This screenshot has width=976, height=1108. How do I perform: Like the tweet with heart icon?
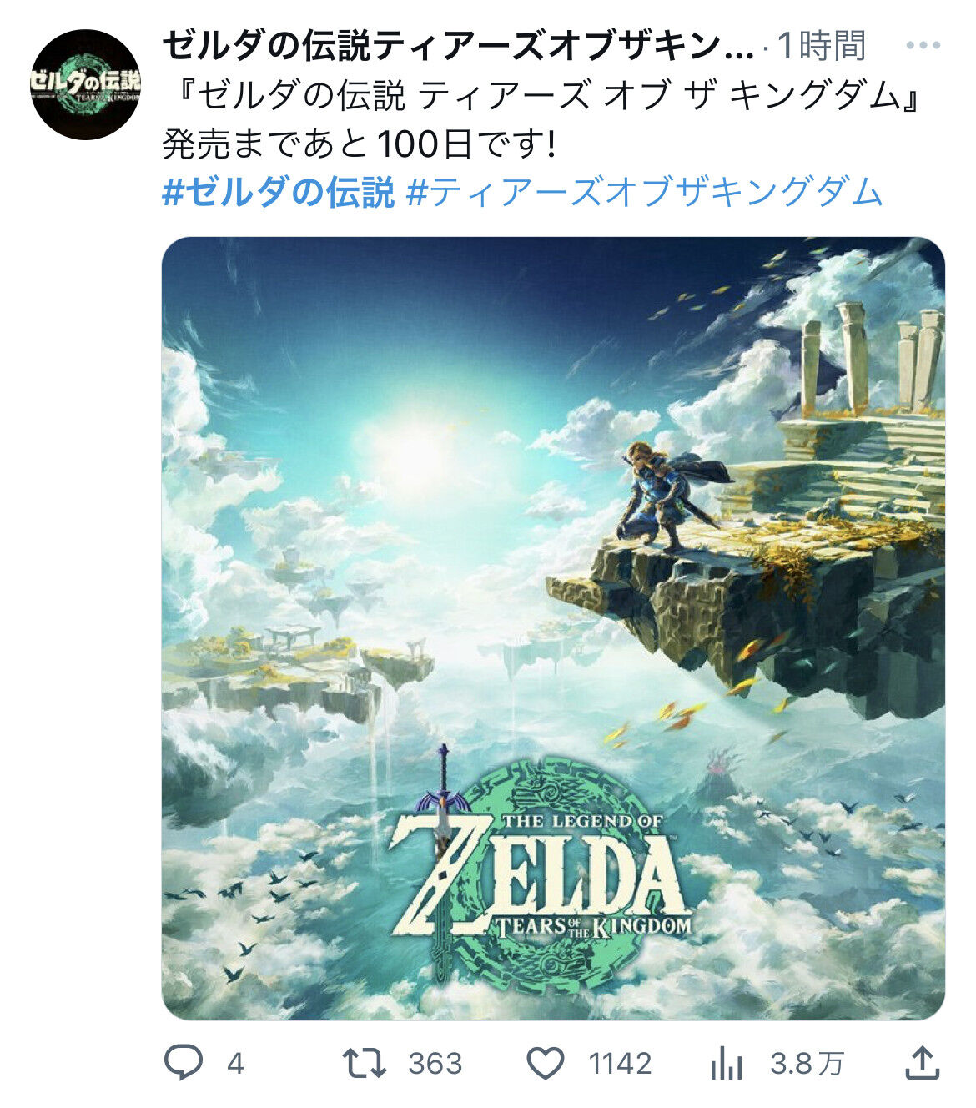546,1063
